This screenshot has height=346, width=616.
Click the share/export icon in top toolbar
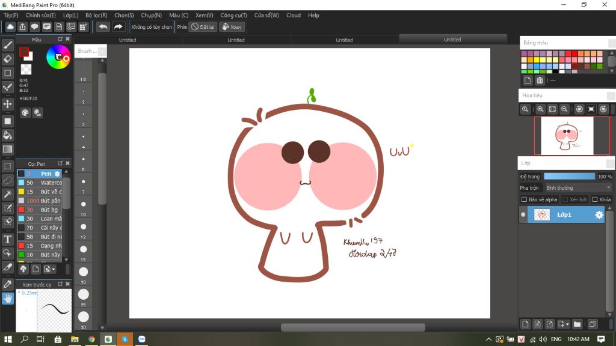(22, 26)
